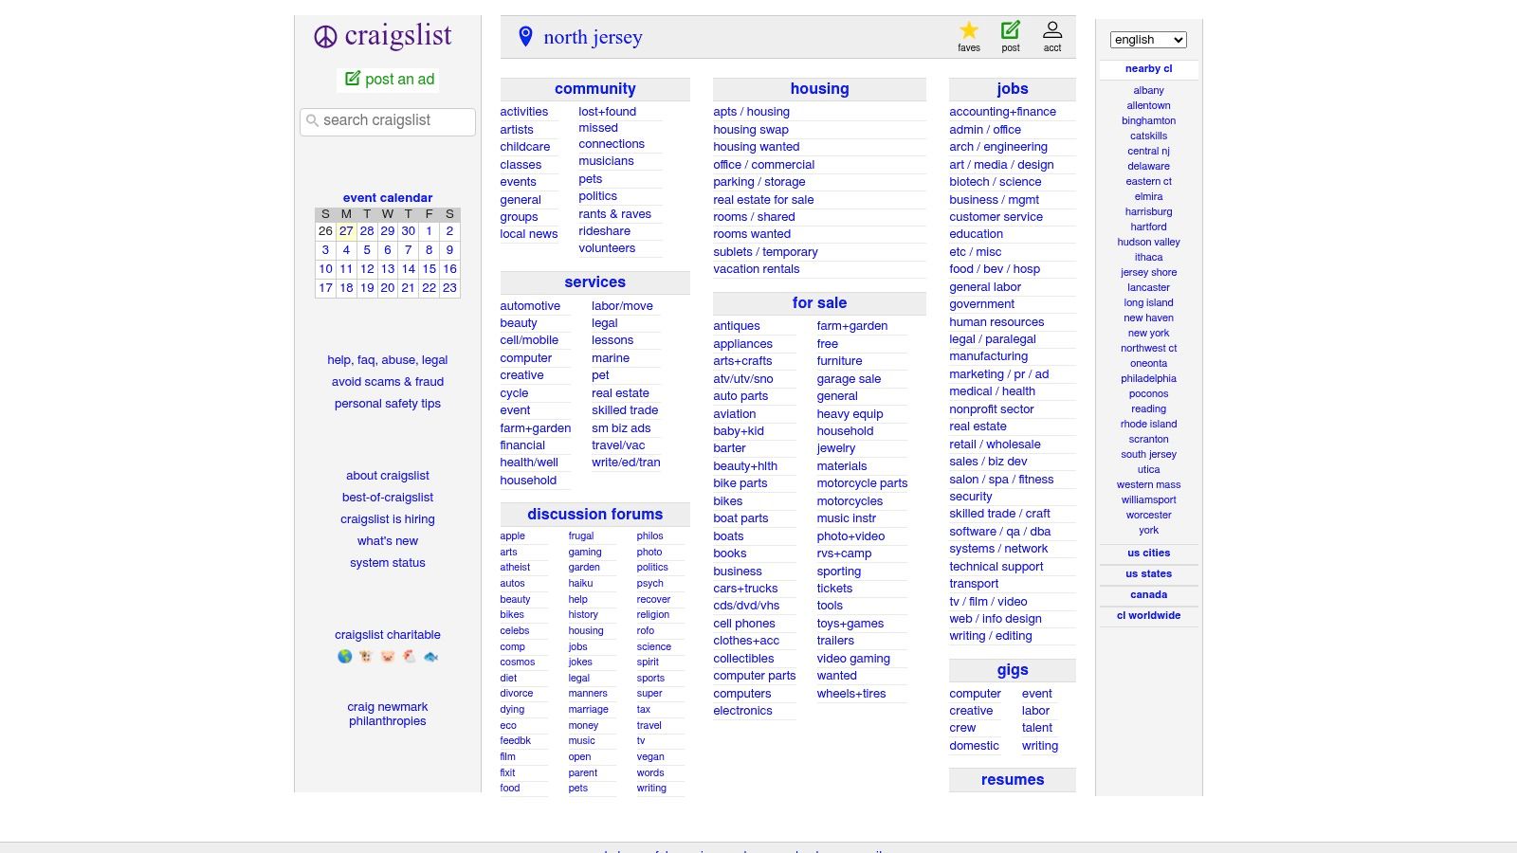Collapse the nearby cl section
This screenshot has width=1517, height=853.
1148,68
